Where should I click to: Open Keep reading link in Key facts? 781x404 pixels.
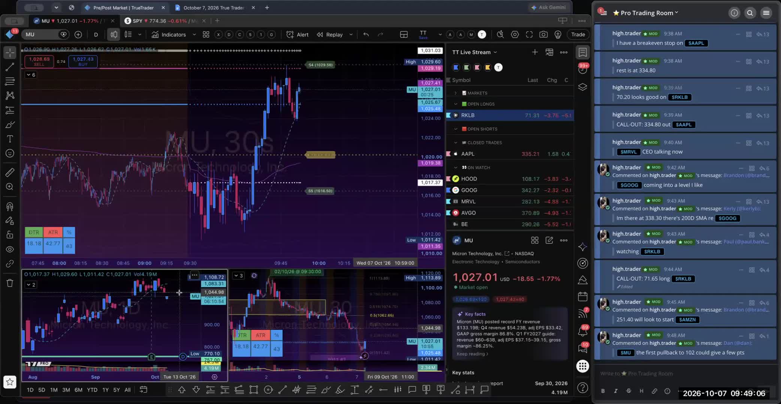pyautogui.click(x=472, y=354)
